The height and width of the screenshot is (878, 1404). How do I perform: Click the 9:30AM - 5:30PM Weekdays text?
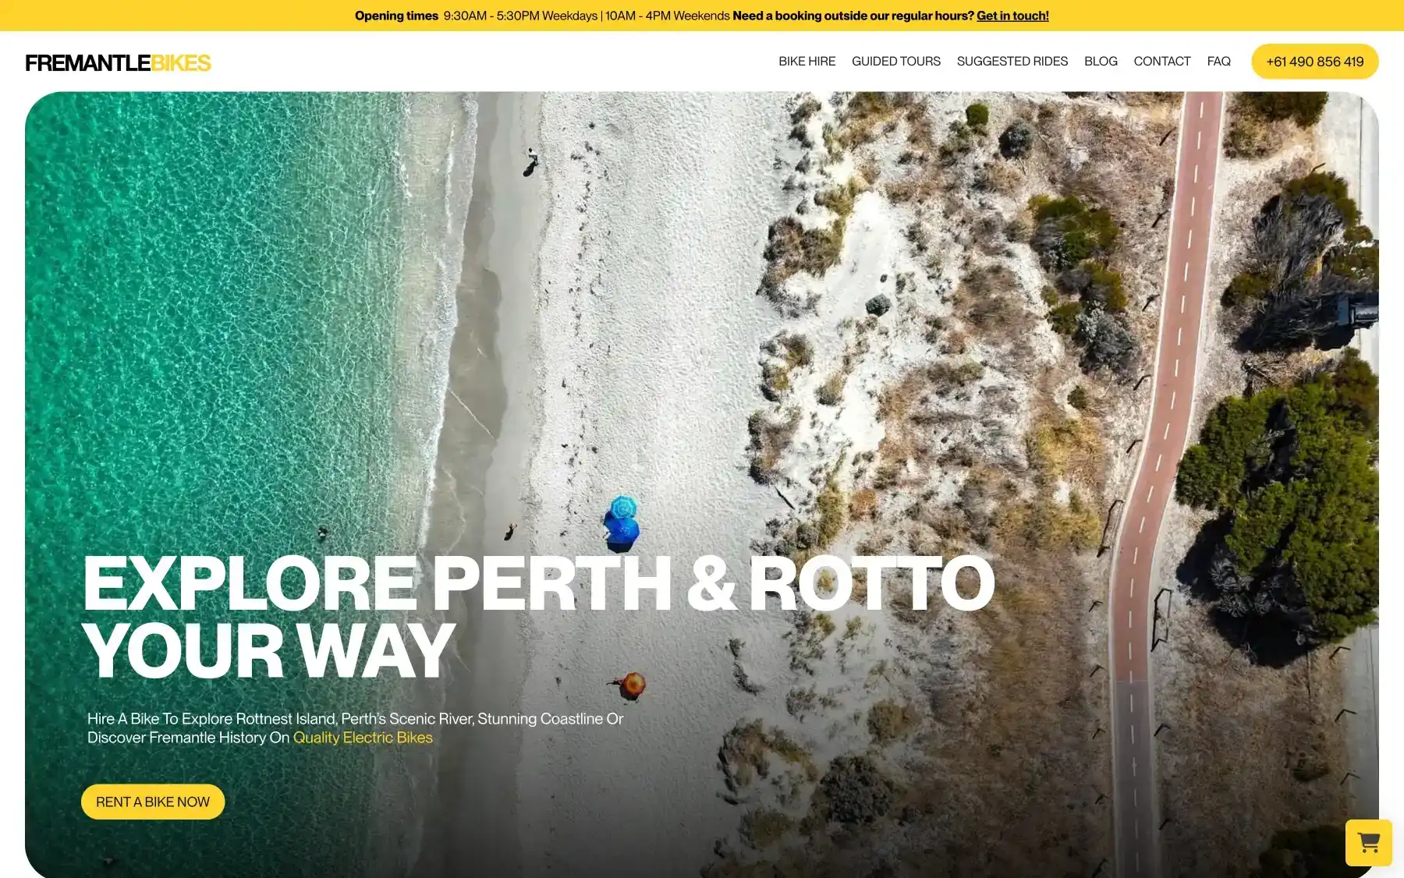520,16
